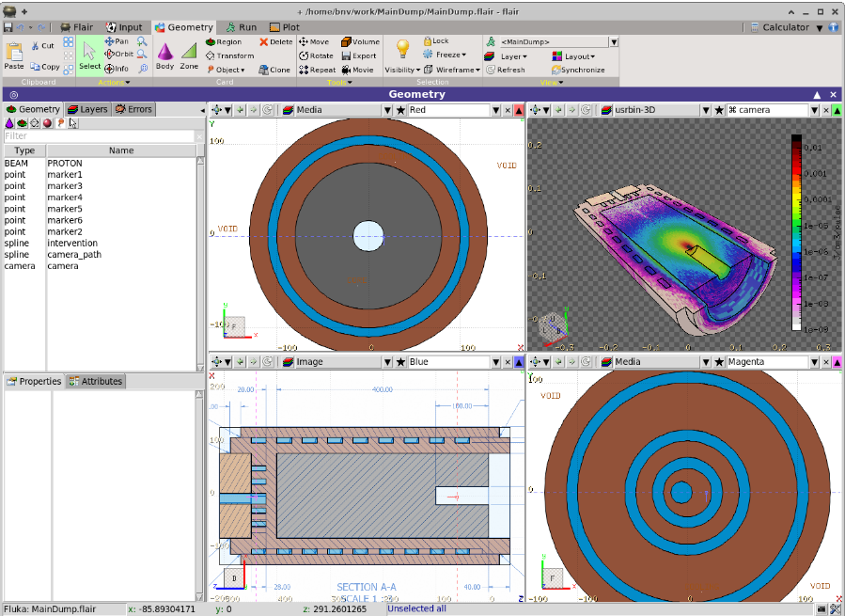Toggle Freeze on the selection
The height and width of the screenshot is (616, 845).
[444, 55]
